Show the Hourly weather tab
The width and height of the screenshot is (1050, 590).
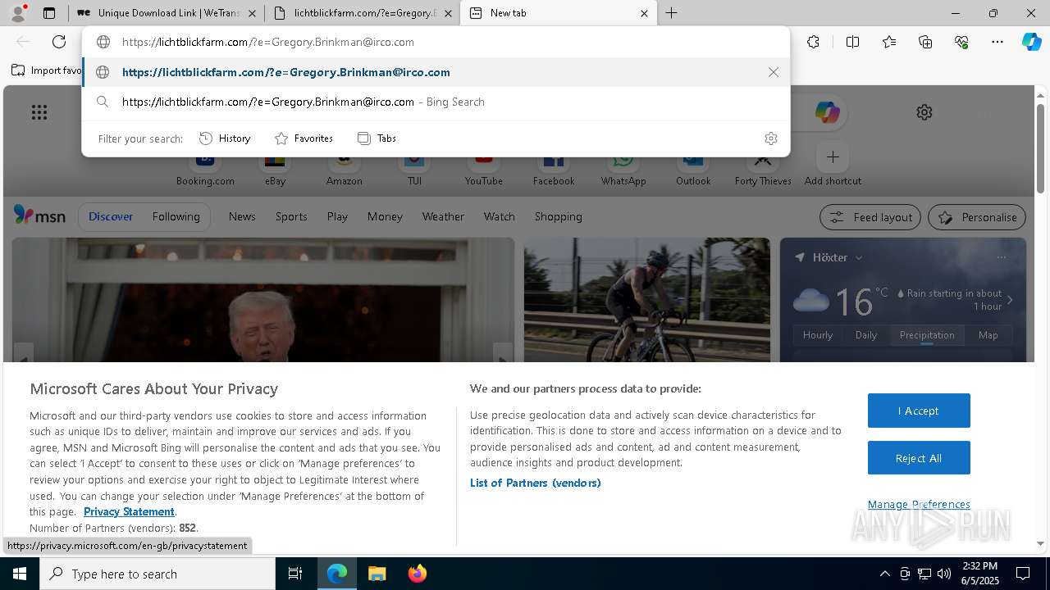tap(818, 335)
